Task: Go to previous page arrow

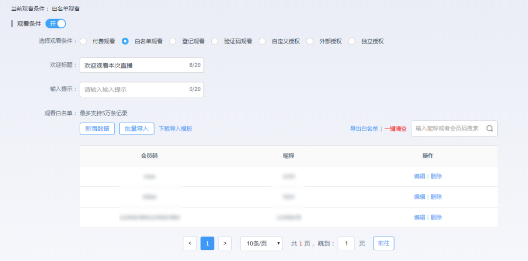Action: click(190, 243)
